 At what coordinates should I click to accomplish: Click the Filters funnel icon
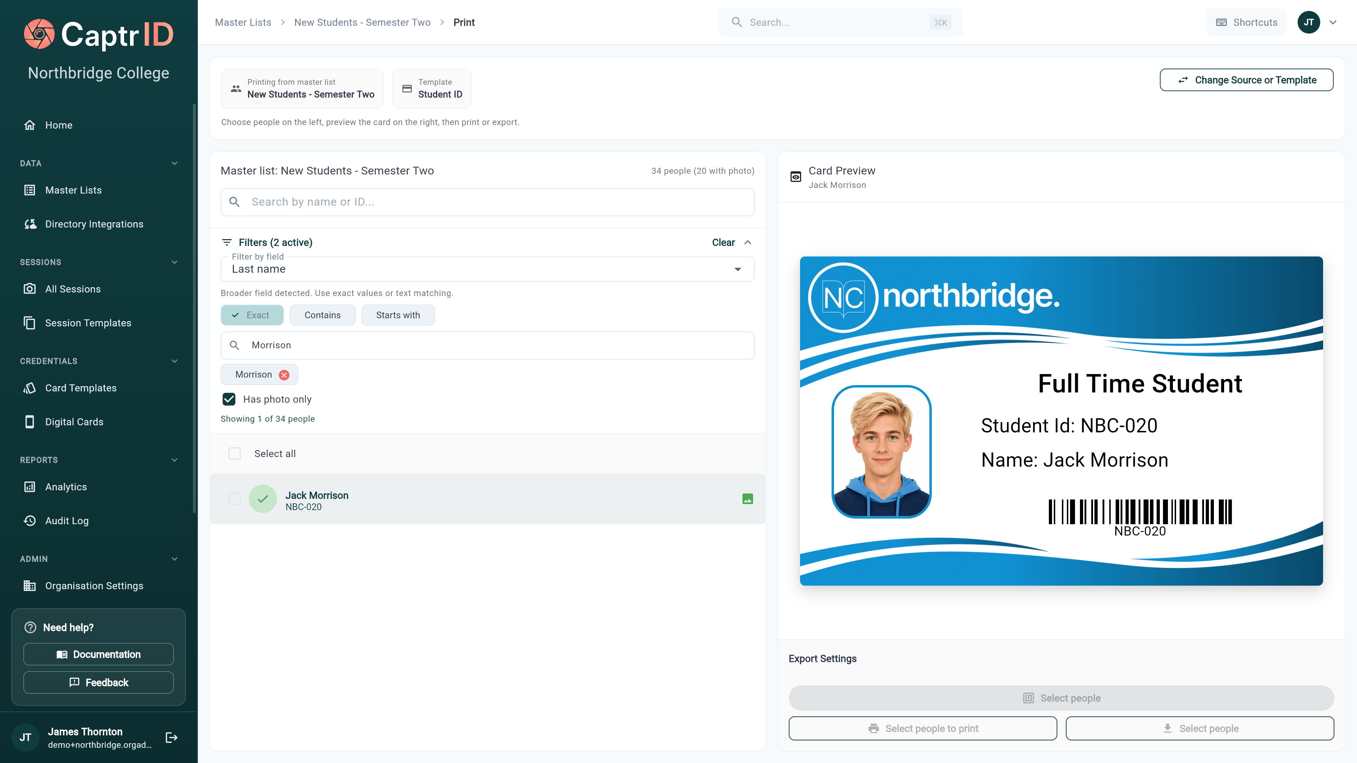tap(227, 242)
